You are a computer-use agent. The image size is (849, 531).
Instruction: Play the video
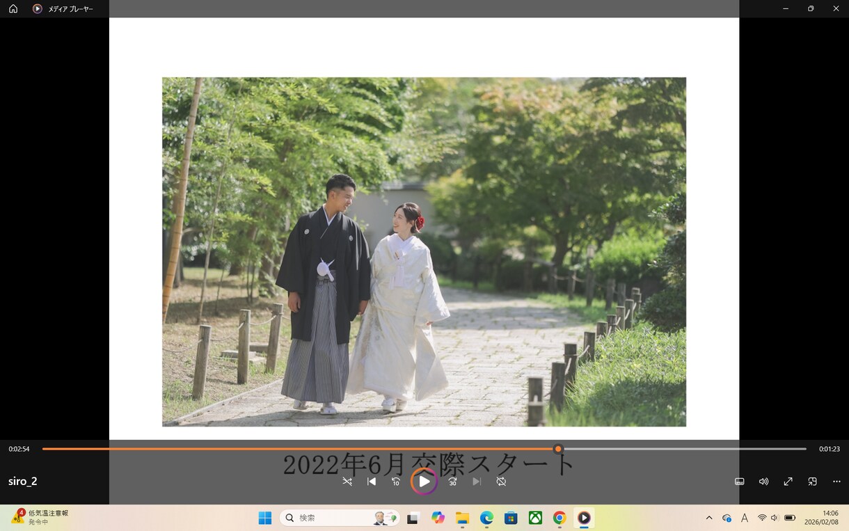click(x=424, y=482)
